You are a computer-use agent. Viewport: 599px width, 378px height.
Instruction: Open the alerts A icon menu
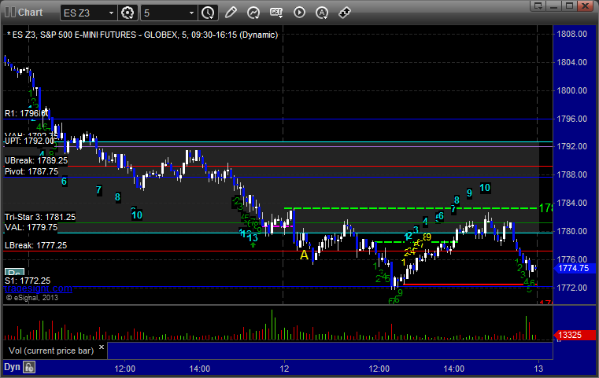pyautogui.click(x=322, y=13)
